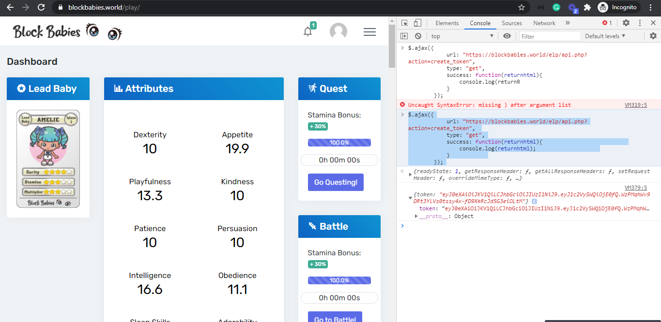Viewport: 661px width, 322px height.
Task: Show more DevTools tabs chevron
Action: [x=567, y=23]
